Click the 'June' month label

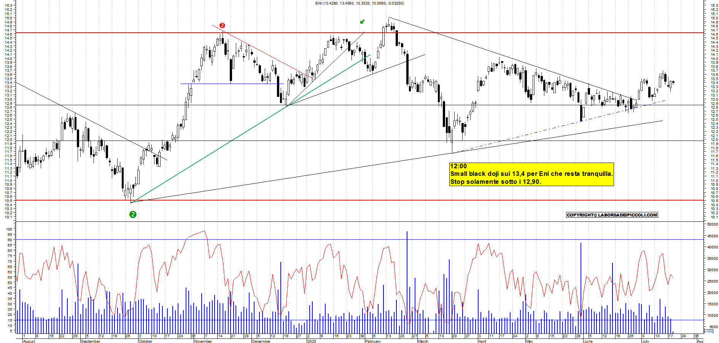coord(588,341)
